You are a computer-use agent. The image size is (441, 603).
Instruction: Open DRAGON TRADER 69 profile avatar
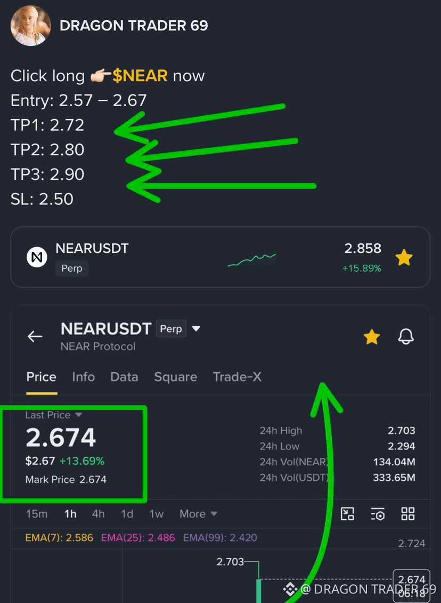coord(31,26)
